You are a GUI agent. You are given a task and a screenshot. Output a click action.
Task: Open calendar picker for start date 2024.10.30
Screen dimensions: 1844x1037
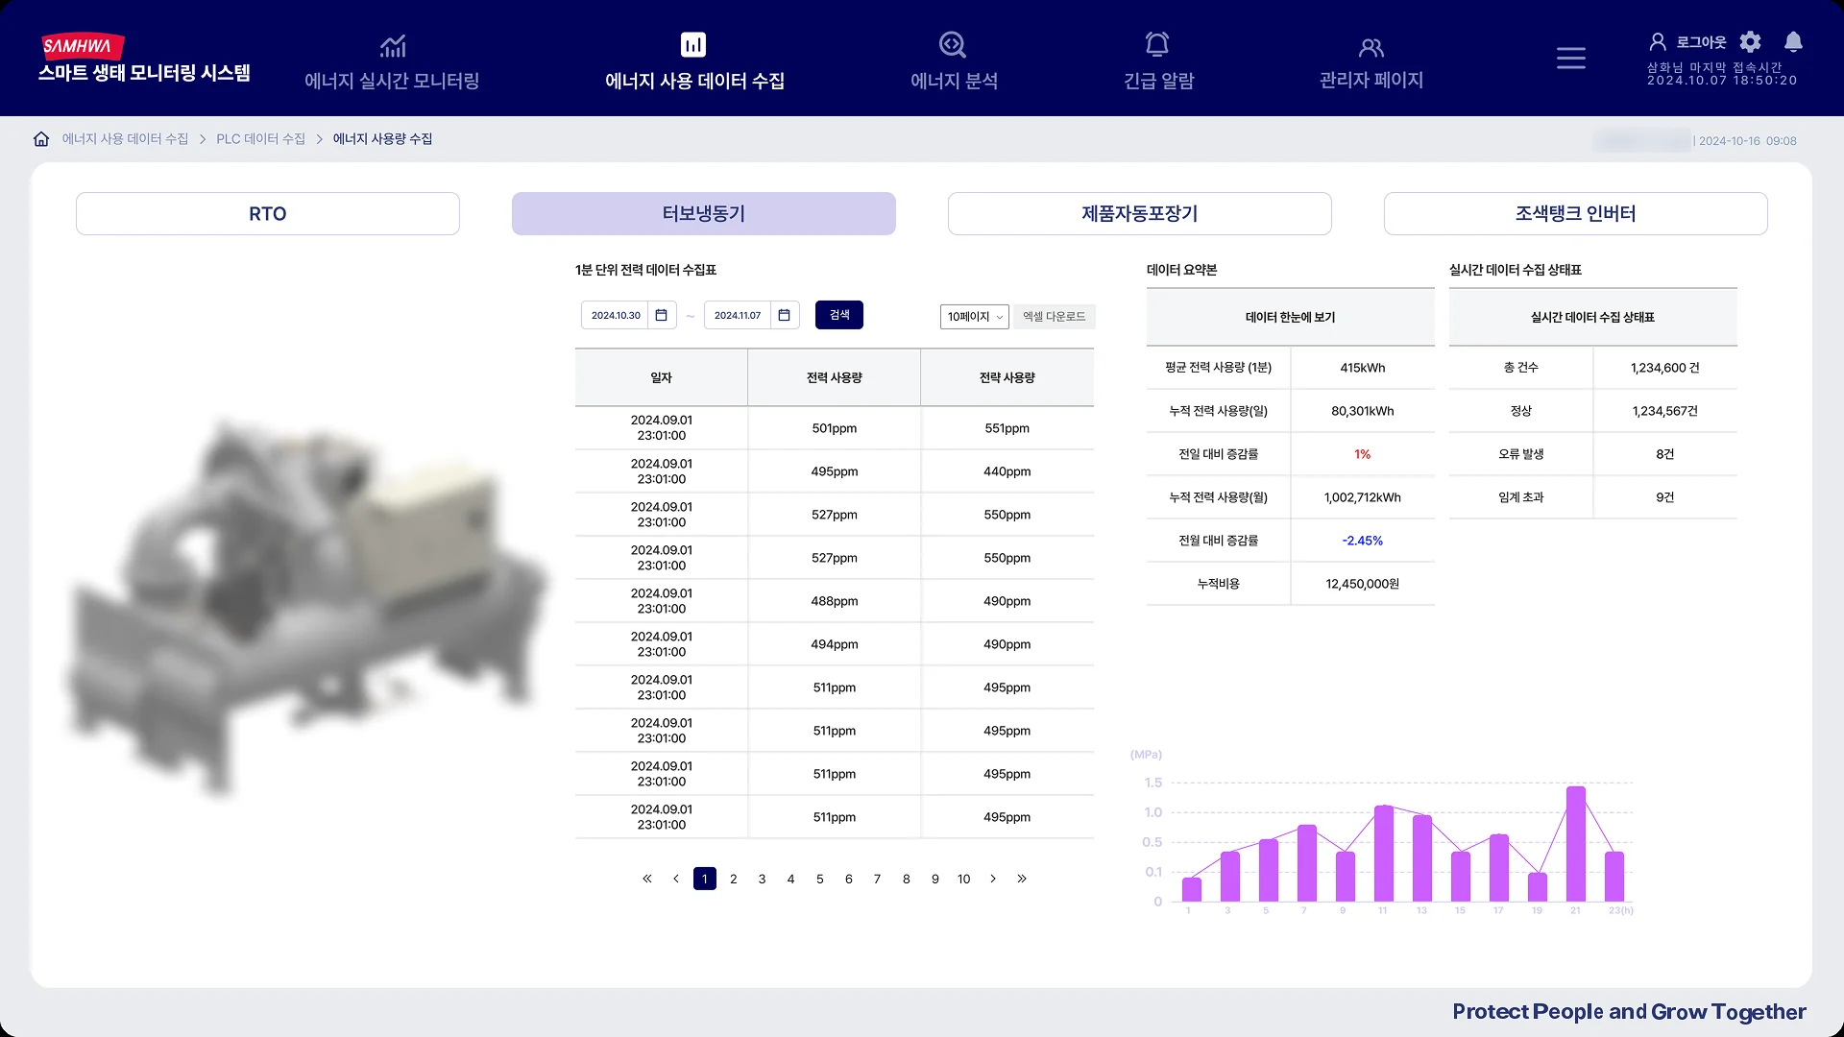click(x=661, y=315)
